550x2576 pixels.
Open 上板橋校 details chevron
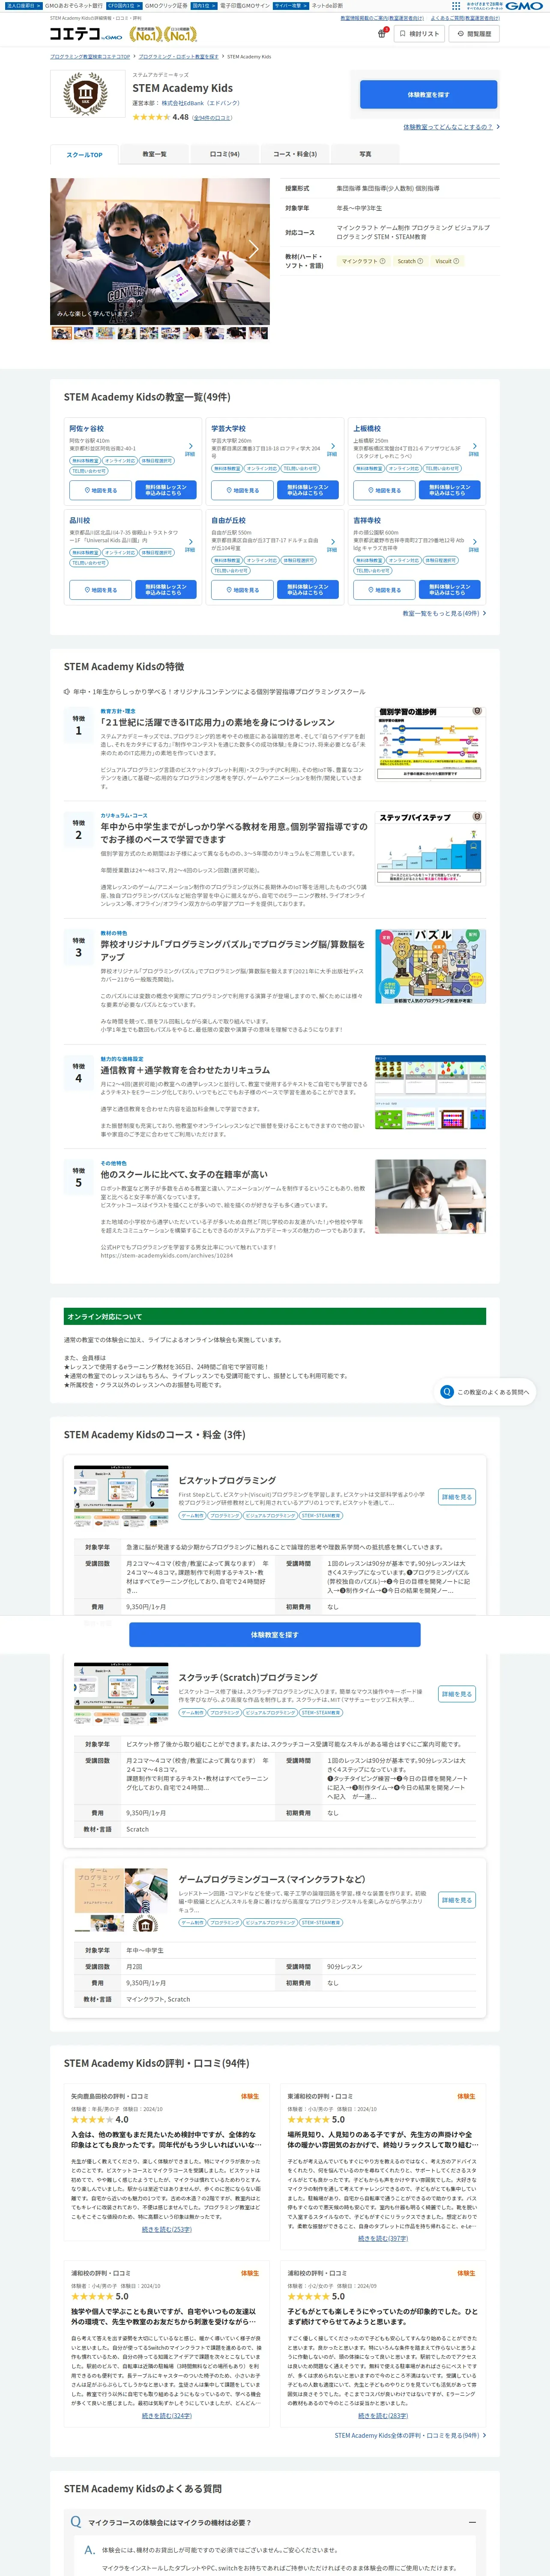pyautogui.click(x=474, y=449)
